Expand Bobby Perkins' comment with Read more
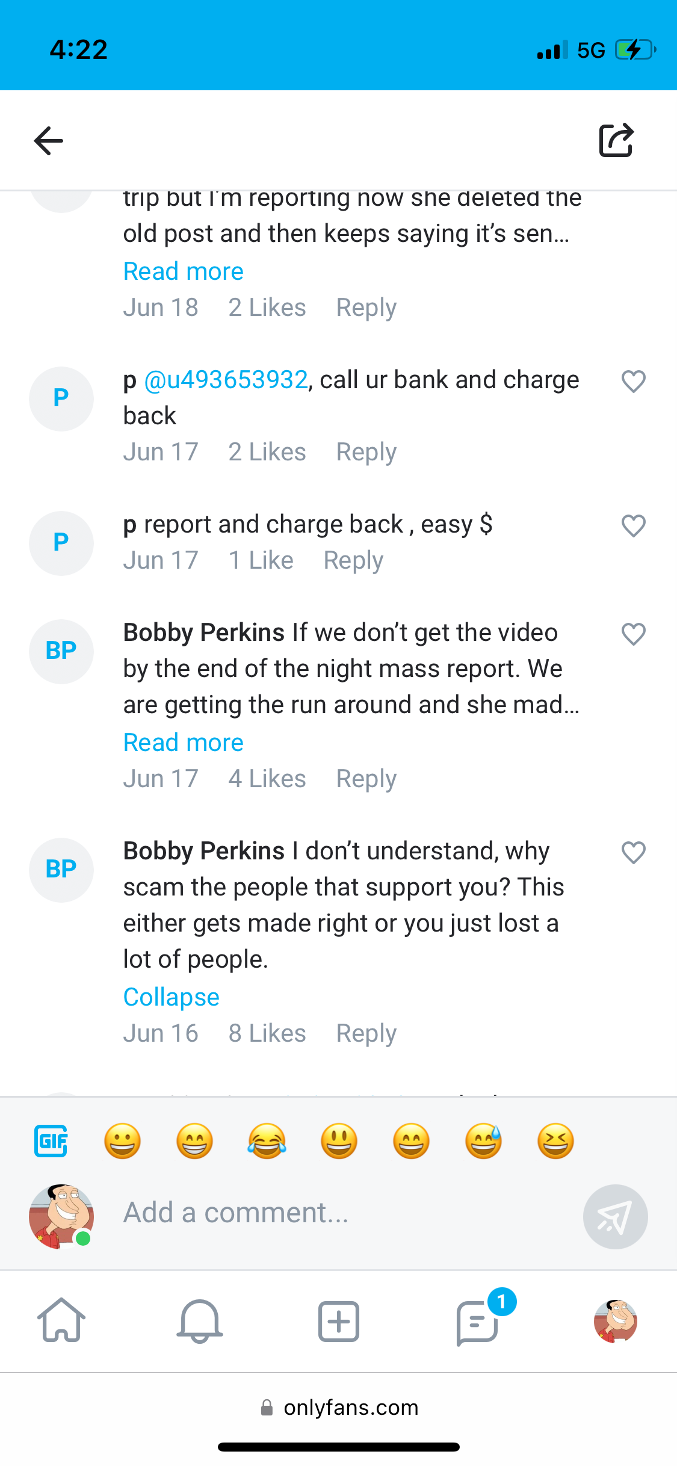This screenshot has width=677, height=1466. (x=183, y=743)
